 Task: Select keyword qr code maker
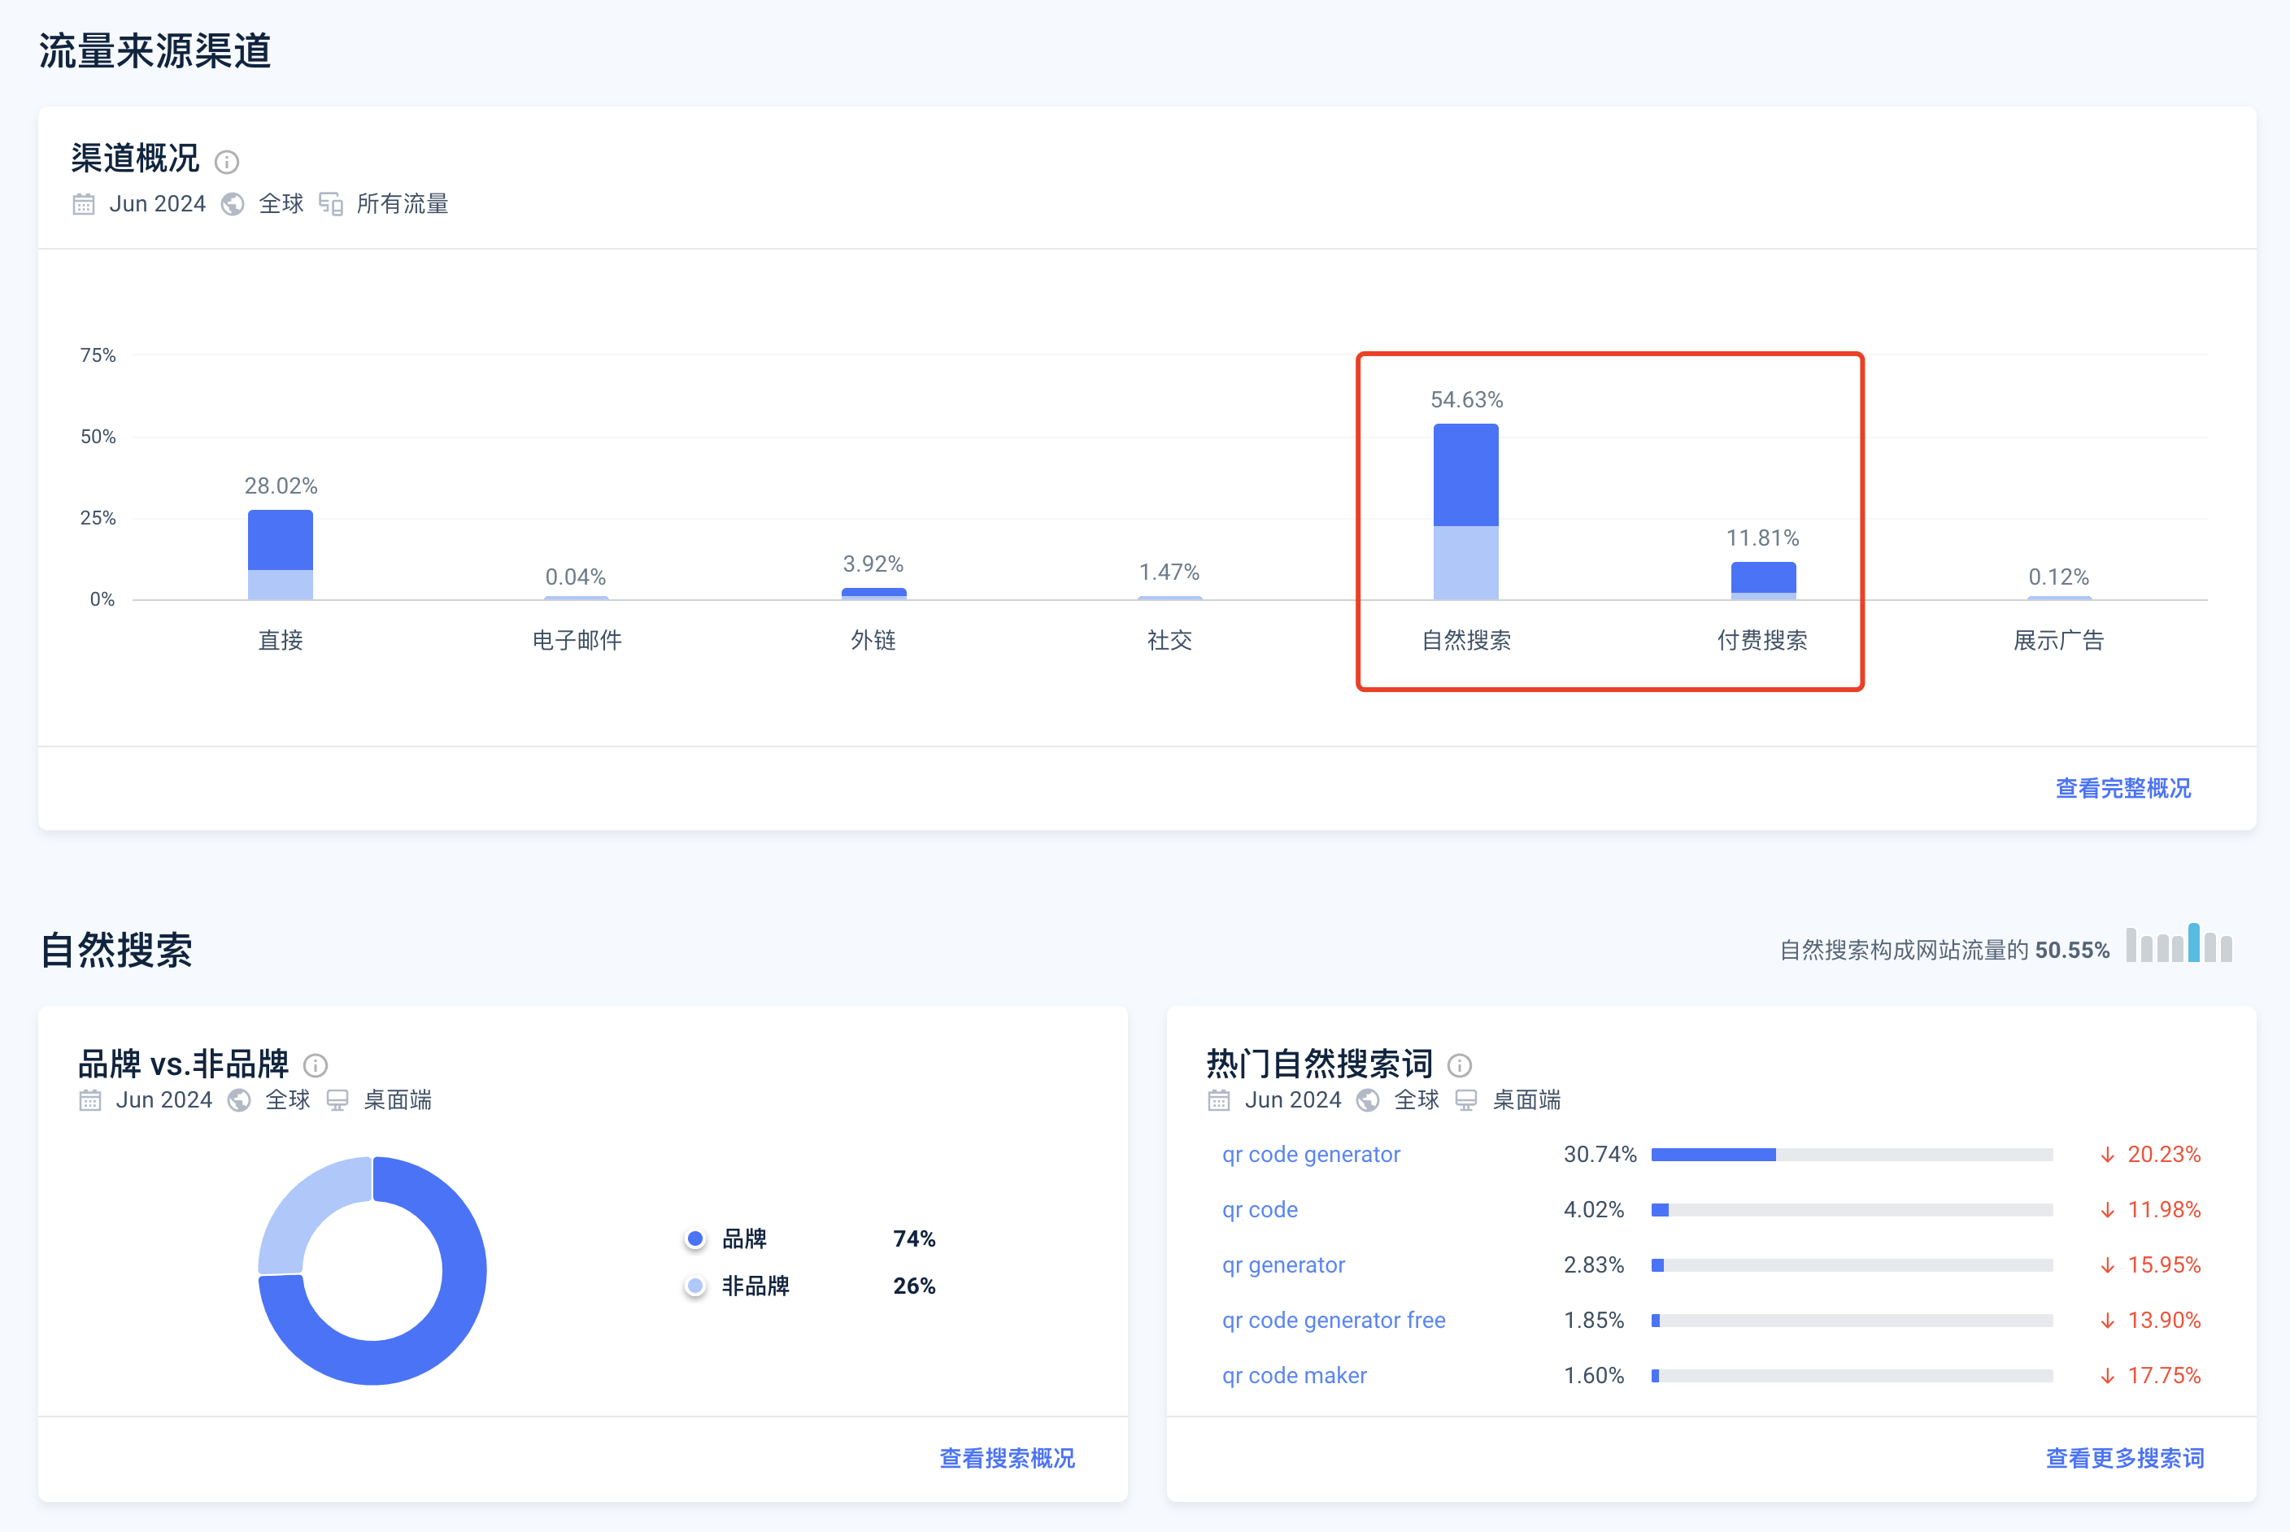pyautogui.click(x=1295, y=1375)
